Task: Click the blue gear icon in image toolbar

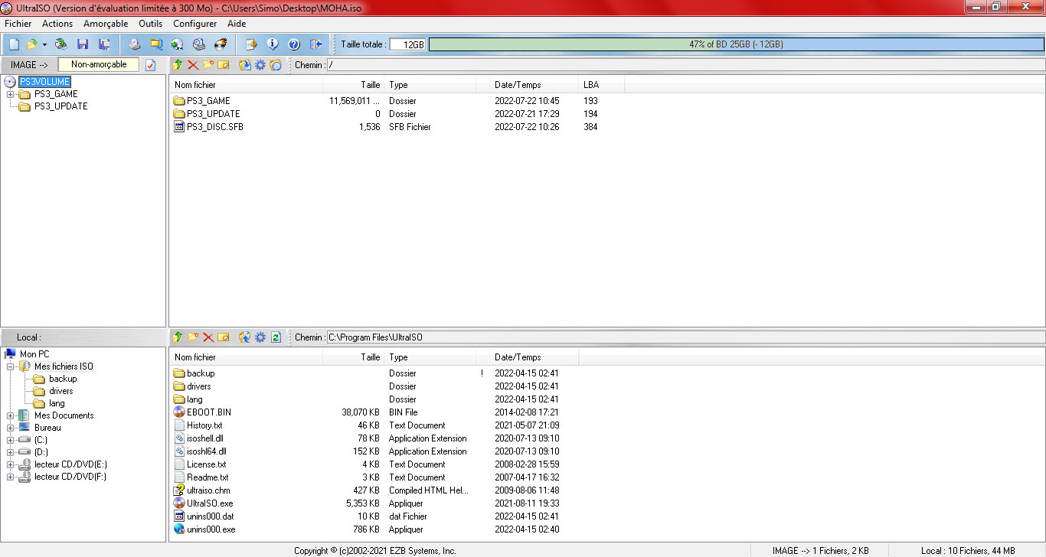Action: tap(260, 65)
